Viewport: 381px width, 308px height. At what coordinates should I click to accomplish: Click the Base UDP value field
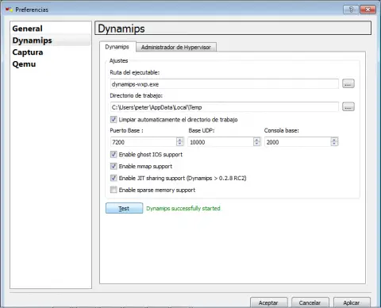coord(221,142)
